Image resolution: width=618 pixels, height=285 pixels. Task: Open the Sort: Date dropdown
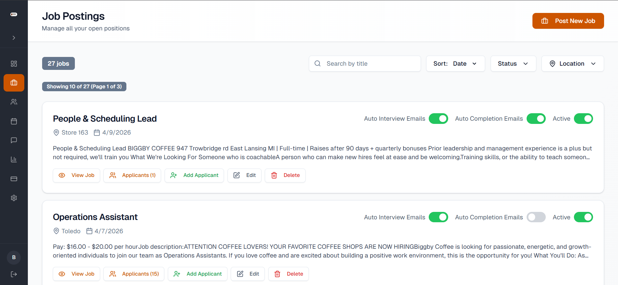455,64
